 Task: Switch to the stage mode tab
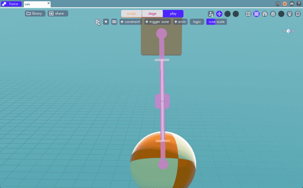(x=152, y=13)
